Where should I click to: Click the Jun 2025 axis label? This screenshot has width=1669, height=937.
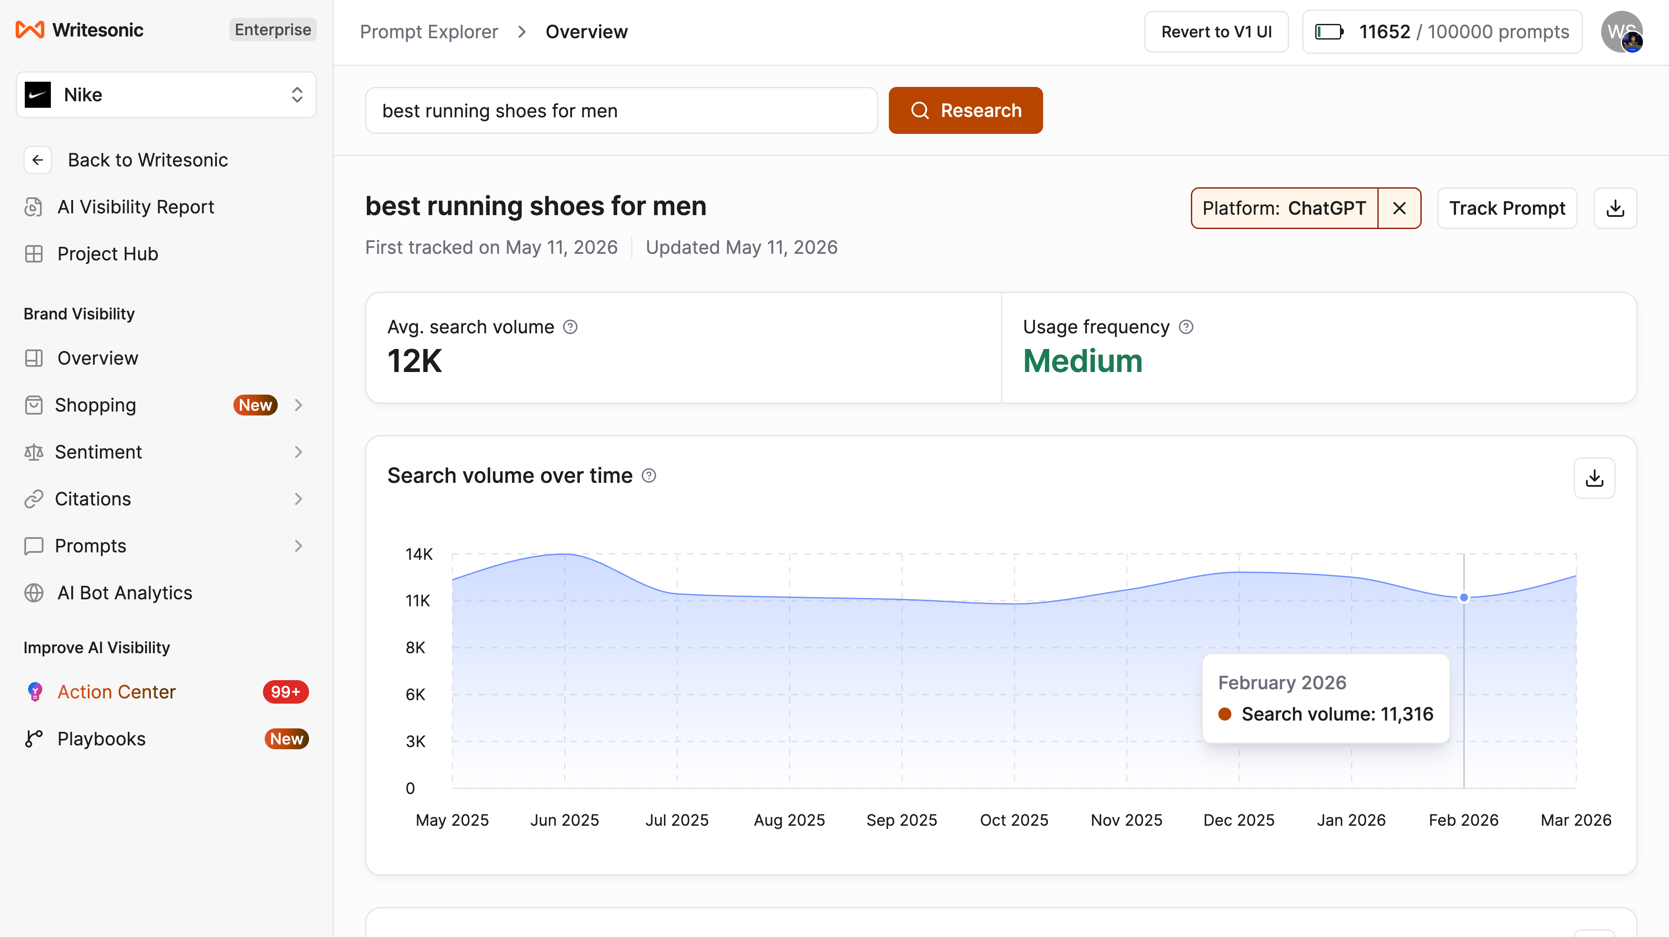[x=564, y=821]
